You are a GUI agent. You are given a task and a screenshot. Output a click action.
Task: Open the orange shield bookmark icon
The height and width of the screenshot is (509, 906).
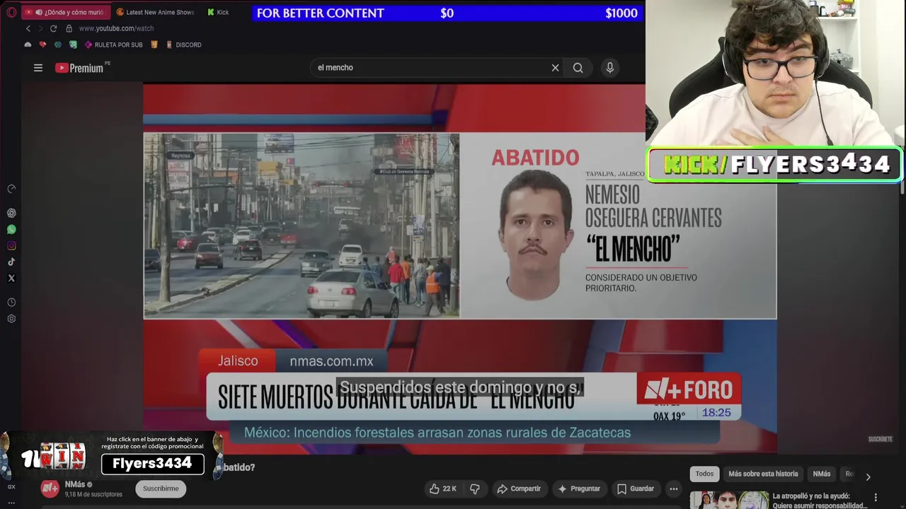[x=154, y=45]
